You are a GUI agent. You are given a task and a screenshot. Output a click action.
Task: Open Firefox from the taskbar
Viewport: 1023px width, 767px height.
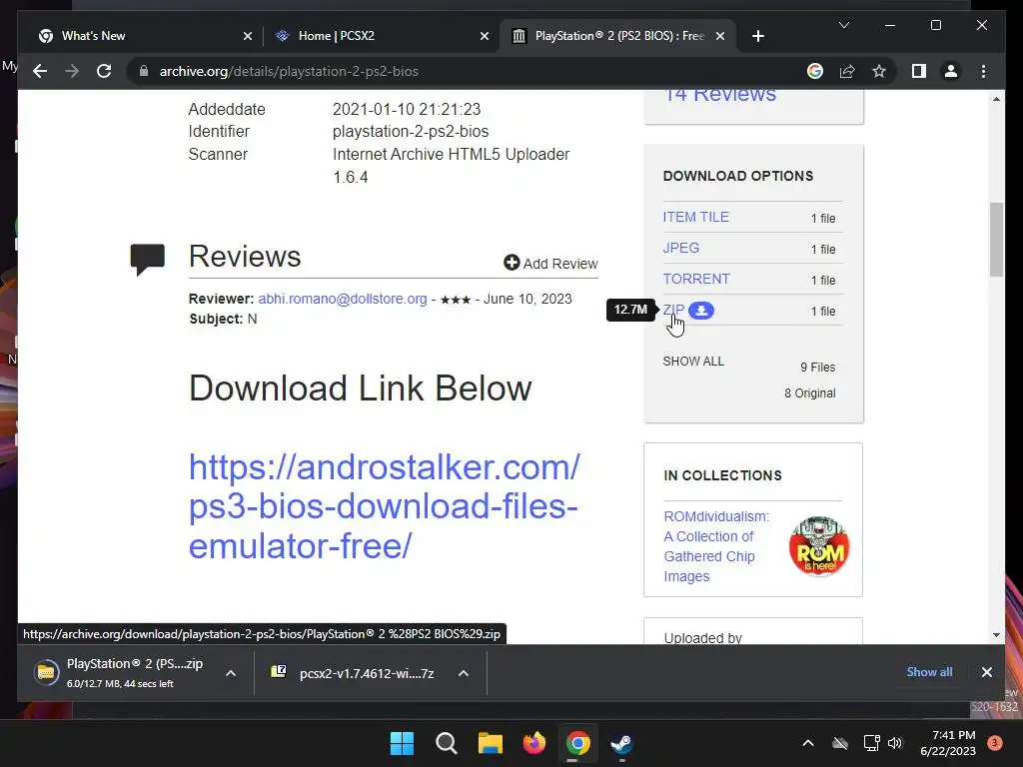tap(534, 743)
